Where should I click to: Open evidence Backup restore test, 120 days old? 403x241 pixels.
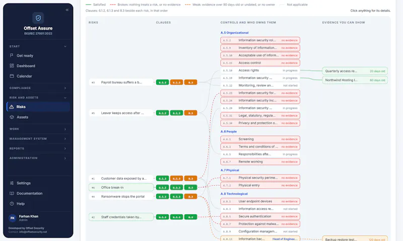click(355, 238)
